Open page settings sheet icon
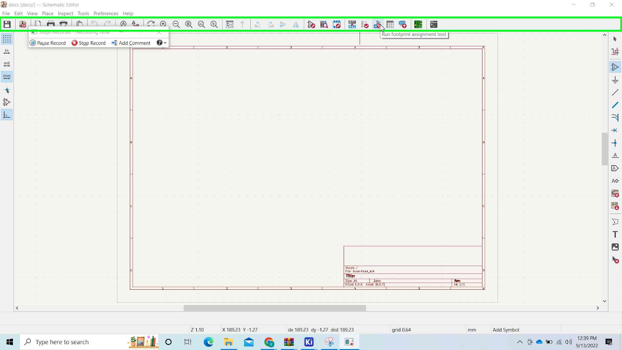622x350 pixels. pos(38,24)
